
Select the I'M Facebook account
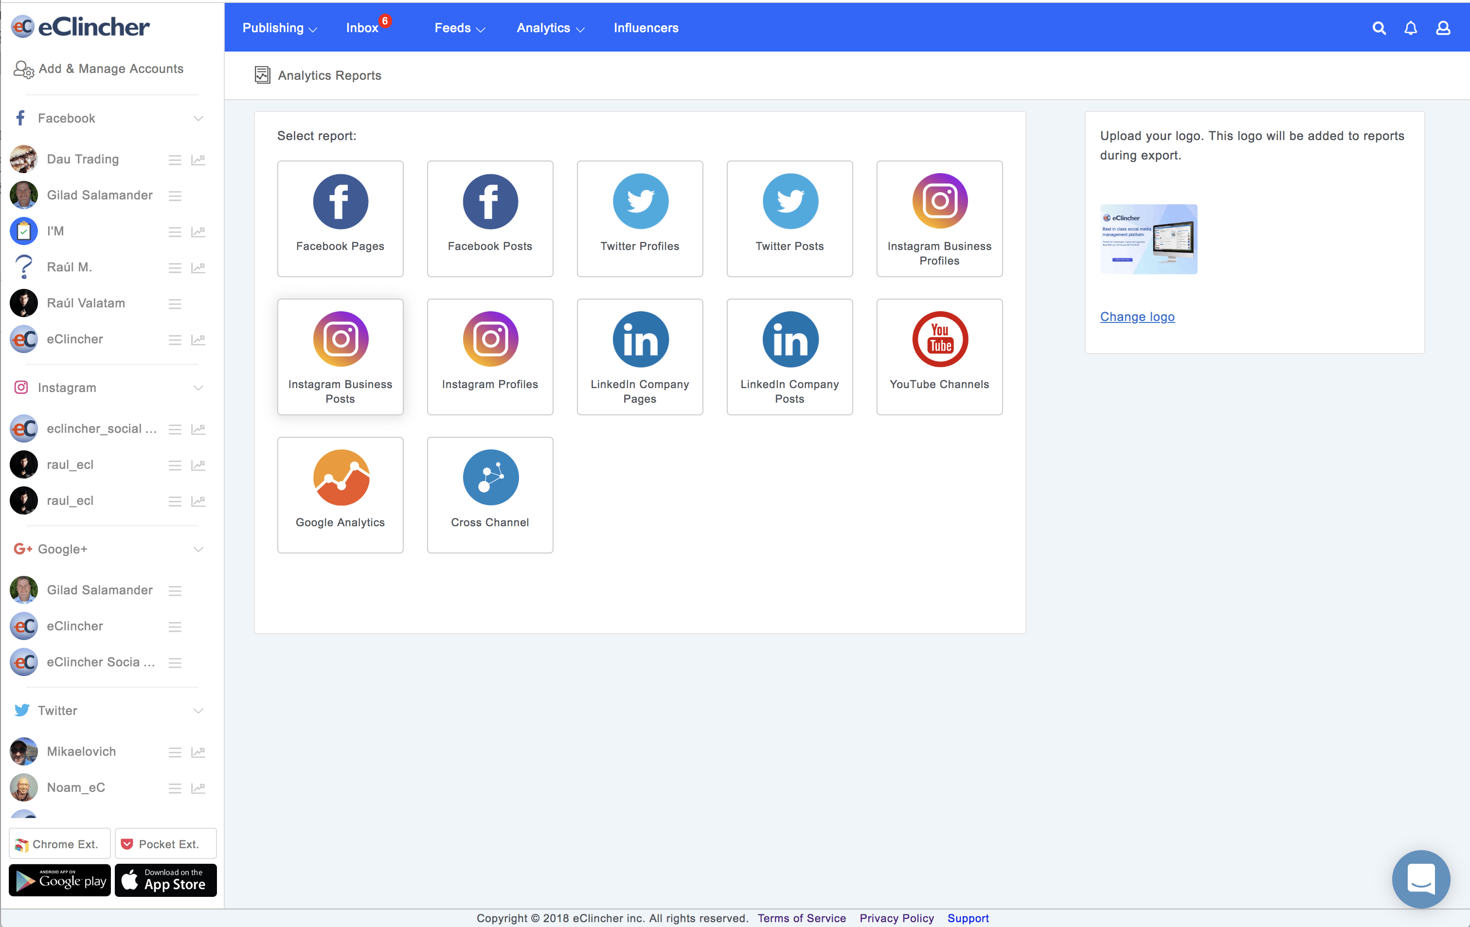pyautogui.click(x=55, y=232)
